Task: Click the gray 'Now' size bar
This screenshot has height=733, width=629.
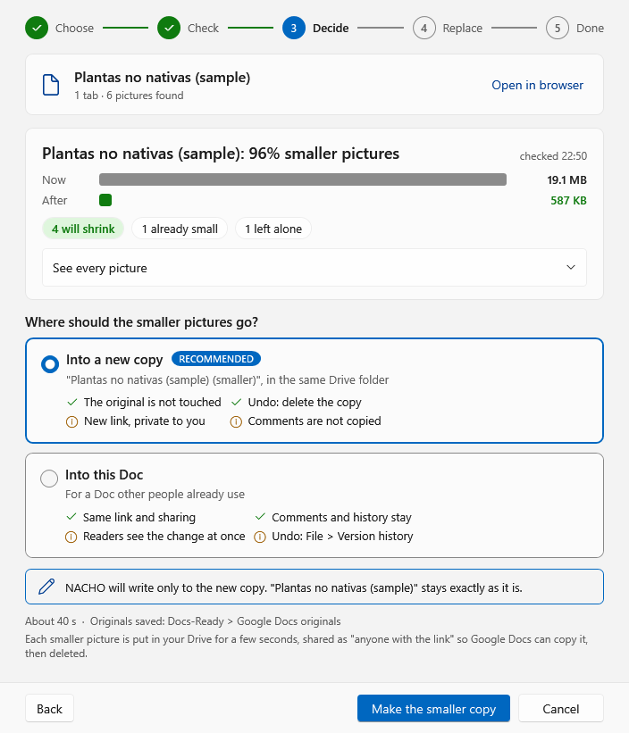Action: pyautogui.click(x=303, y=179)
